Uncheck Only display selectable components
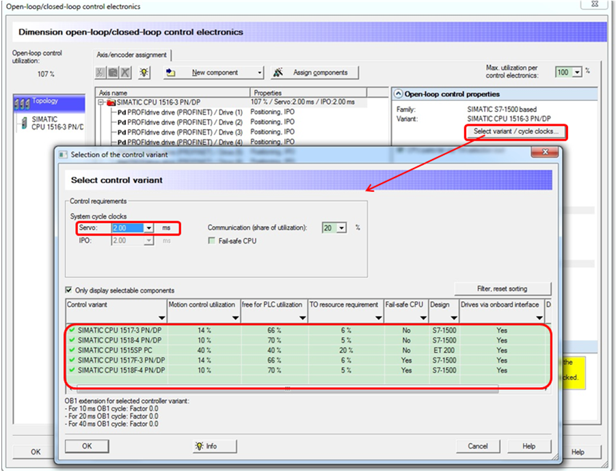616x471 pixels. (69, 290)
